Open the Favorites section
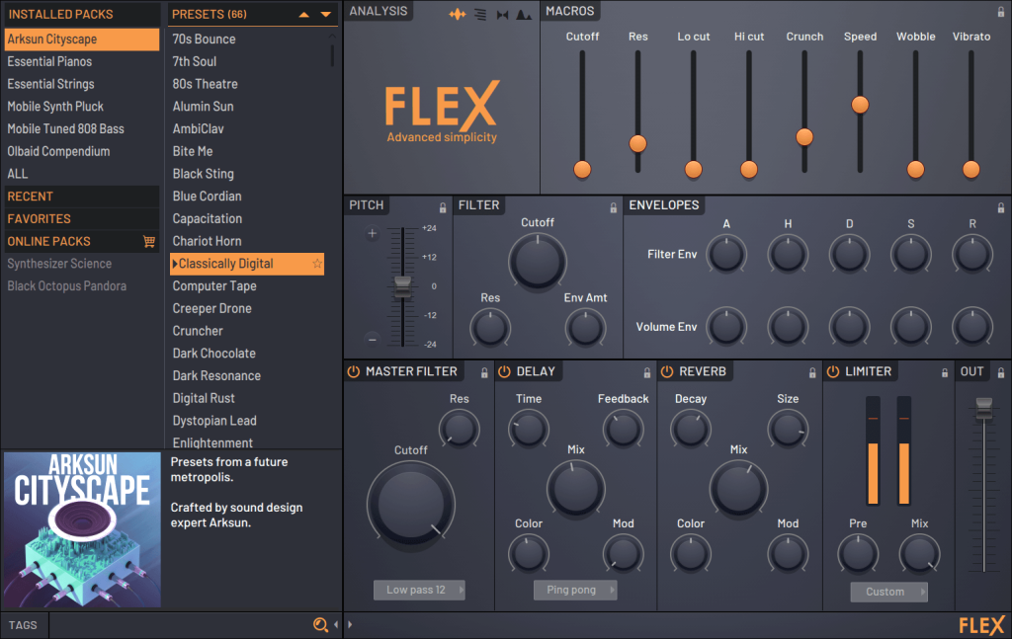 [40, 218]
